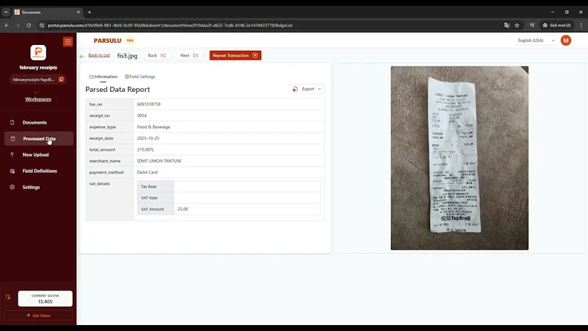
Task: Open the Gizli mod incognito indicator
Action: tap(556, 25)
